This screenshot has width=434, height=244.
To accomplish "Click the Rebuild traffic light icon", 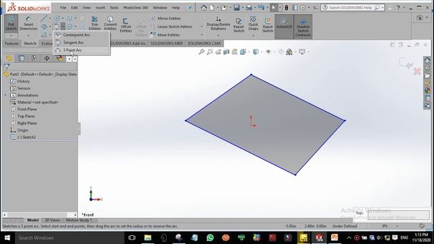I will (286, 7).
